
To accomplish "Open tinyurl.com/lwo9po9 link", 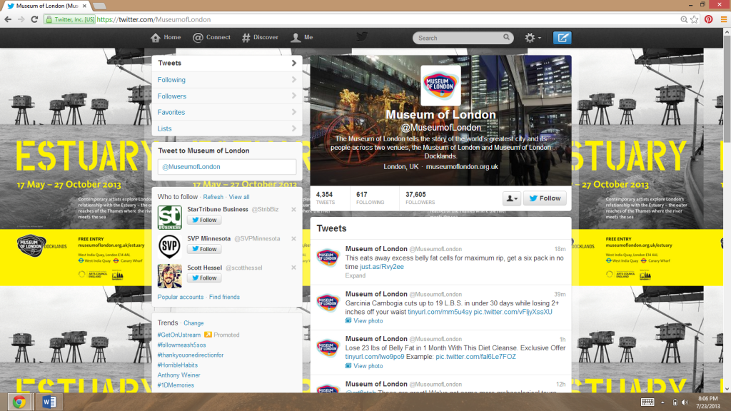I will pyautogui.click(x=375, y=357).
